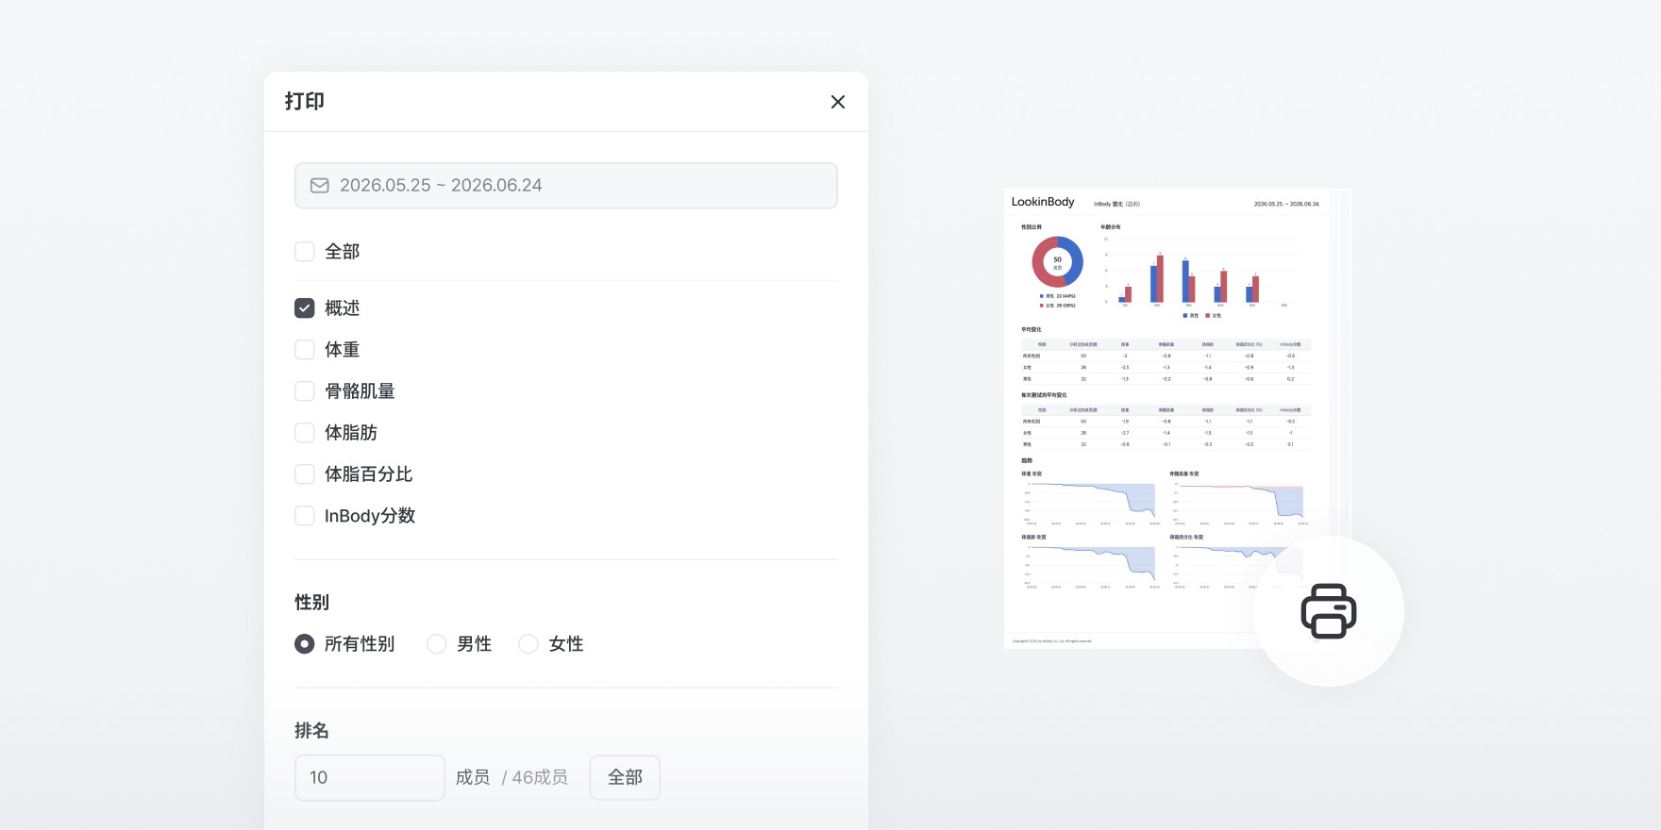Focus the 排名 member count input
This screenshot has height=830, width=1661.
(x=370, y=778)
